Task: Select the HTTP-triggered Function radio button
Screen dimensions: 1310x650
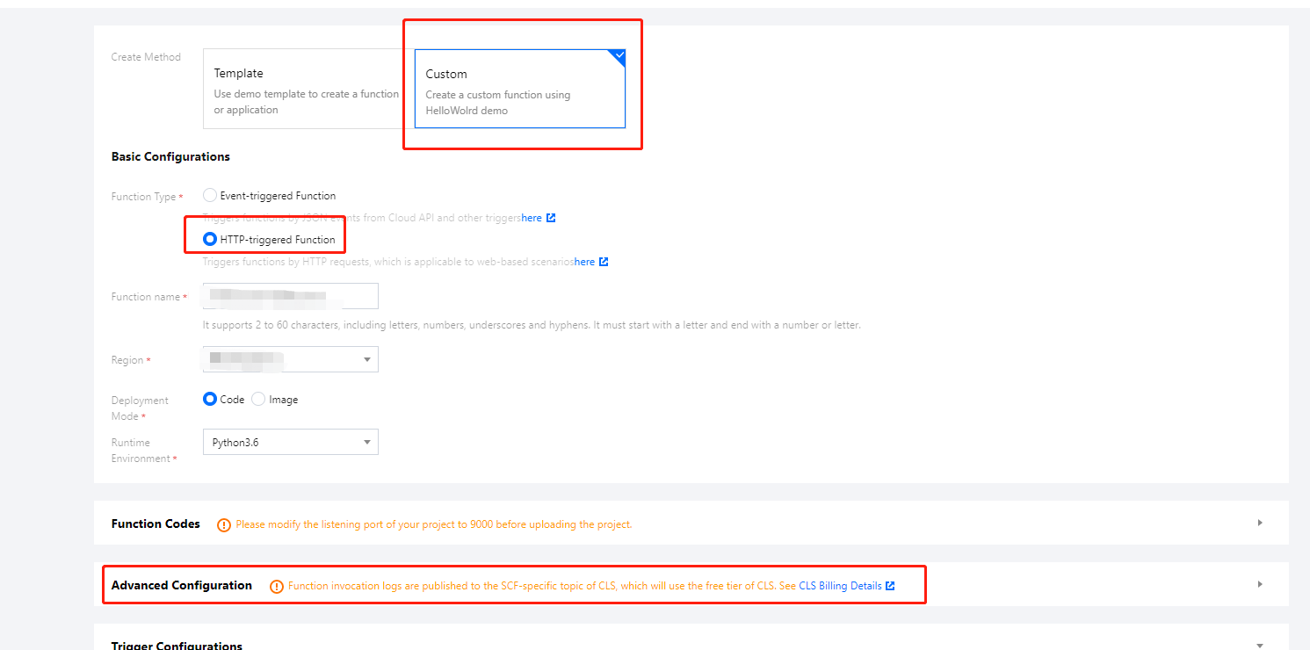Action: pyautogui.click(x=210, y=239)
